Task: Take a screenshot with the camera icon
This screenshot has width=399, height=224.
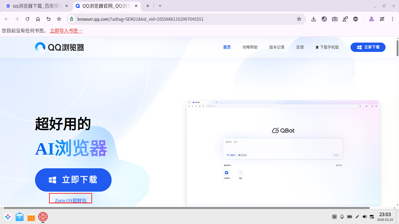Action: tap(335, 19)
